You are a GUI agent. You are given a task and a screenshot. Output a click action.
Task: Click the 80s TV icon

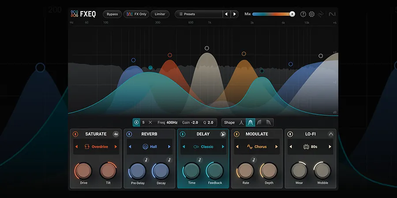(x=306, y=147)
